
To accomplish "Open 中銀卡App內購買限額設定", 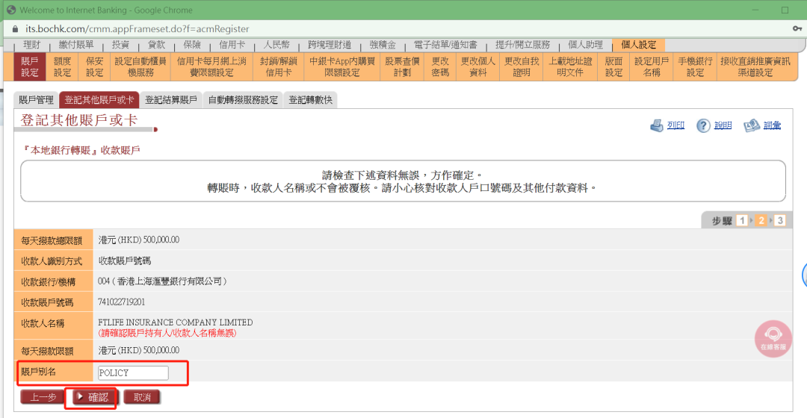I will click(x=342, y=67).
